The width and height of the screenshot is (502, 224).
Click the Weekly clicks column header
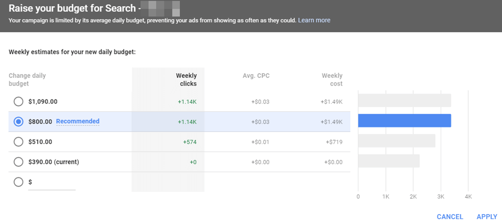click(186, 79)
